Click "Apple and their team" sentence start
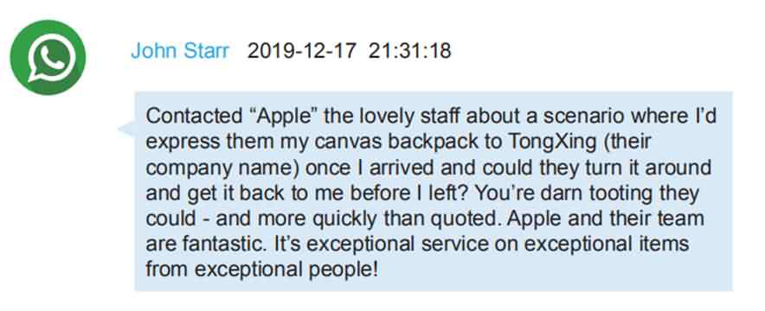The image size is (765, 311). 606,219
